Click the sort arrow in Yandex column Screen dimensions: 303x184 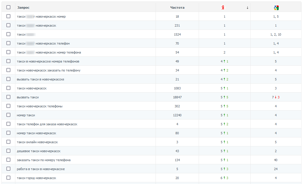[247, 8]
